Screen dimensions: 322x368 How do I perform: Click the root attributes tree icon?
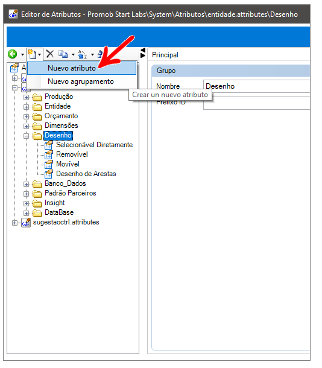pyautogui.click(x=14, y=68)
